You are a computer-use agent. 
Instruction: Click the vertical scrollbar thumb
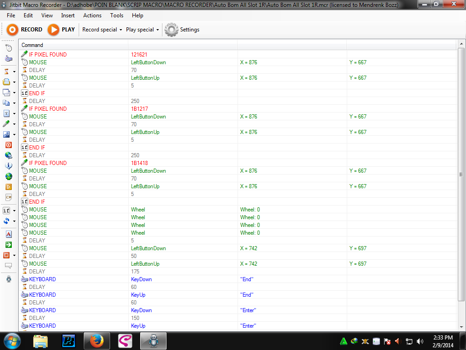[x=461, y=175]
